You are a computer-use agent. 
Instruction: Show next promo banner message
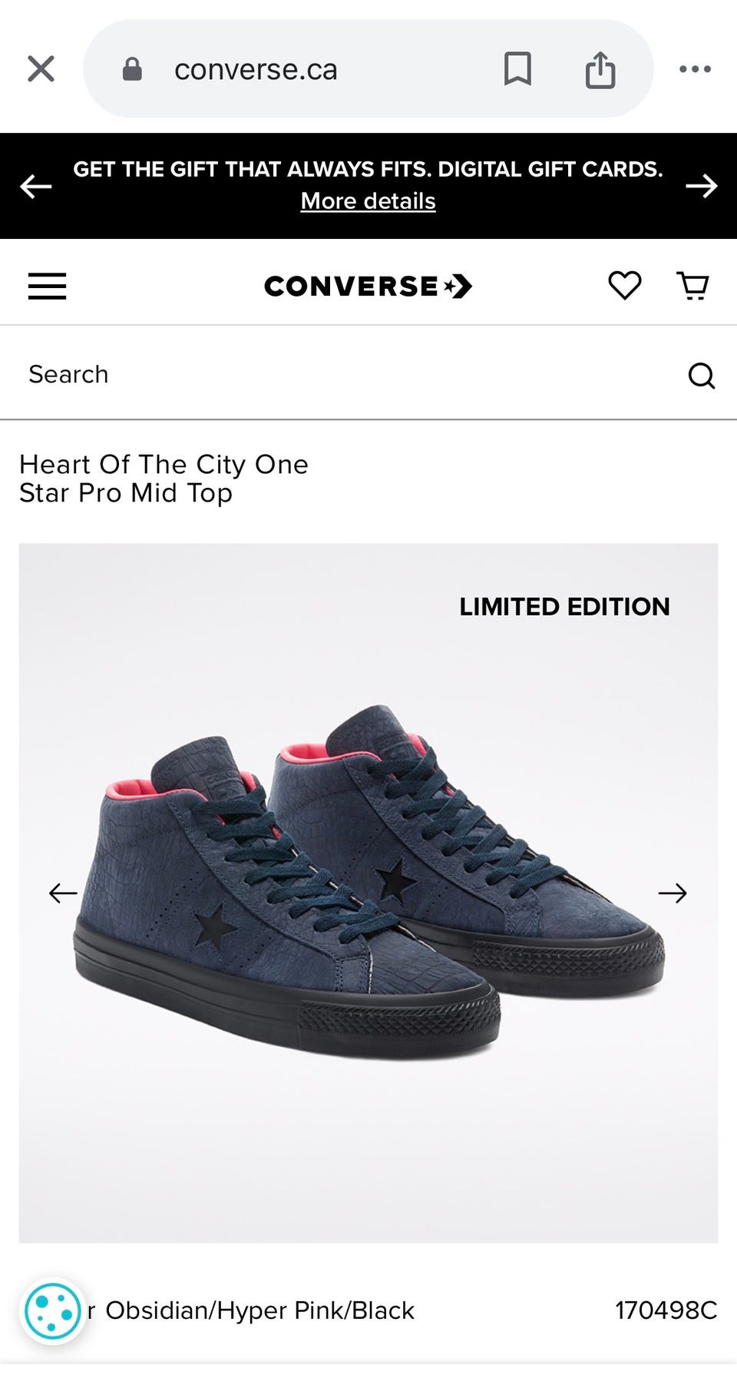point(702,186)
